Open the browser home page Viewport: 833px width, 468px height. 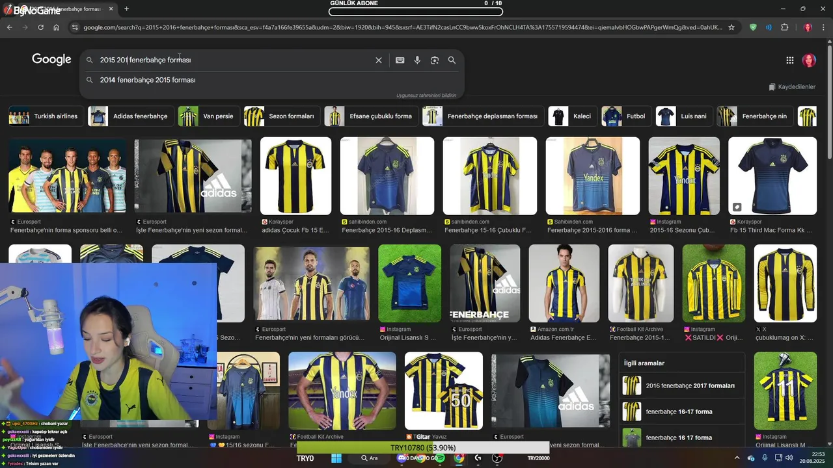[56, 27]
